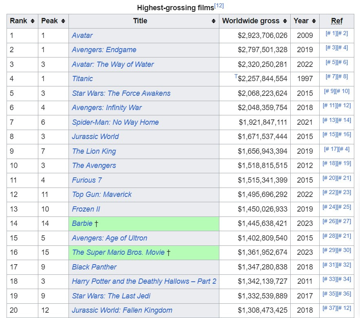The image size is (360, 318).
Task: Open reference [# 1] for Avatar
Action: coord(331,33)
